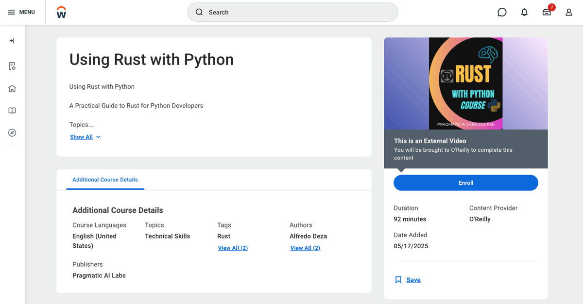Click the Content Provider label
This screenshot has height=304, width=583.
pyautogui.click(x=494, y=208)
